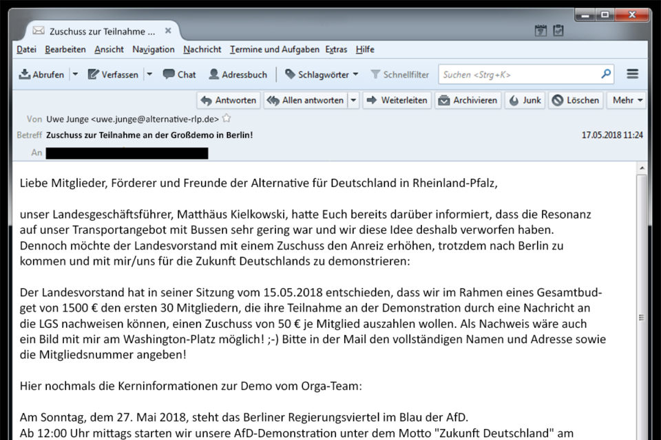This screenshot has height=440, width=661.
Task: Open the Adressbuch address book
Action: click(x=238, y=74)
